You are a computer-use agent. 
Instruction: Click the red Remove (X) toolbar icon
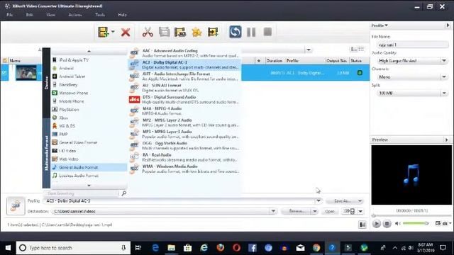click(x=126, y=32)
